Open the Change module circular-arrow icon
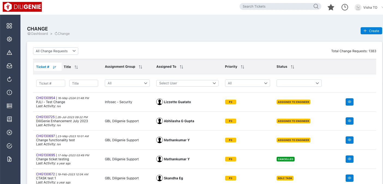 click(9, 79)
